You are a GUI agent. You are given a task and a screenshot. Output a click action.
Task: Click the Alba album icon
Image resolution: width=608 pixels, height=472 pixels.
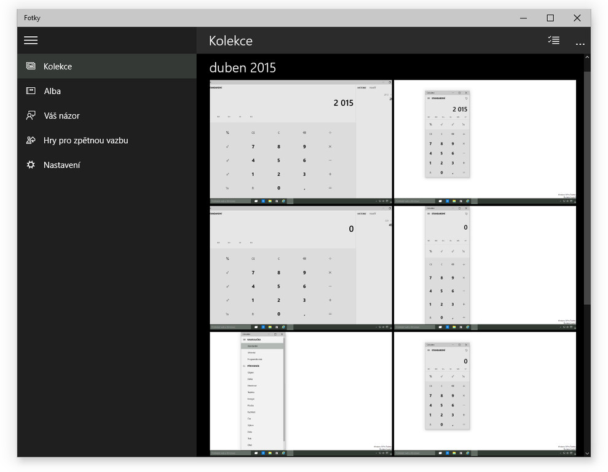click(31, 91)
